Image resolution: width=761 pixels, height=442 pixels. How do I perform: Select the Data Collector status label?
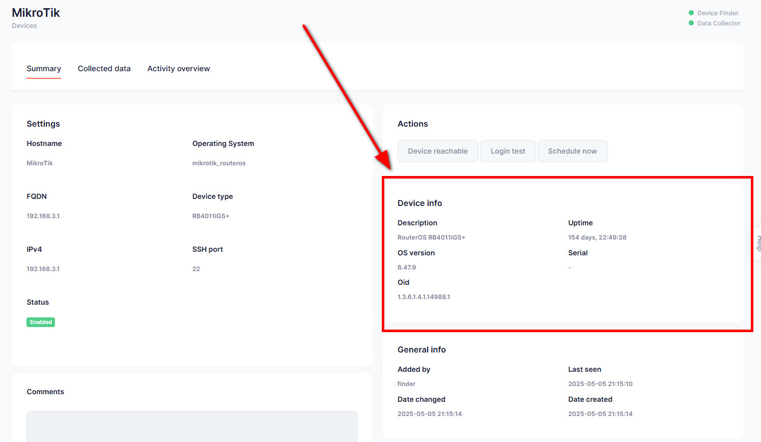(719, 23)
